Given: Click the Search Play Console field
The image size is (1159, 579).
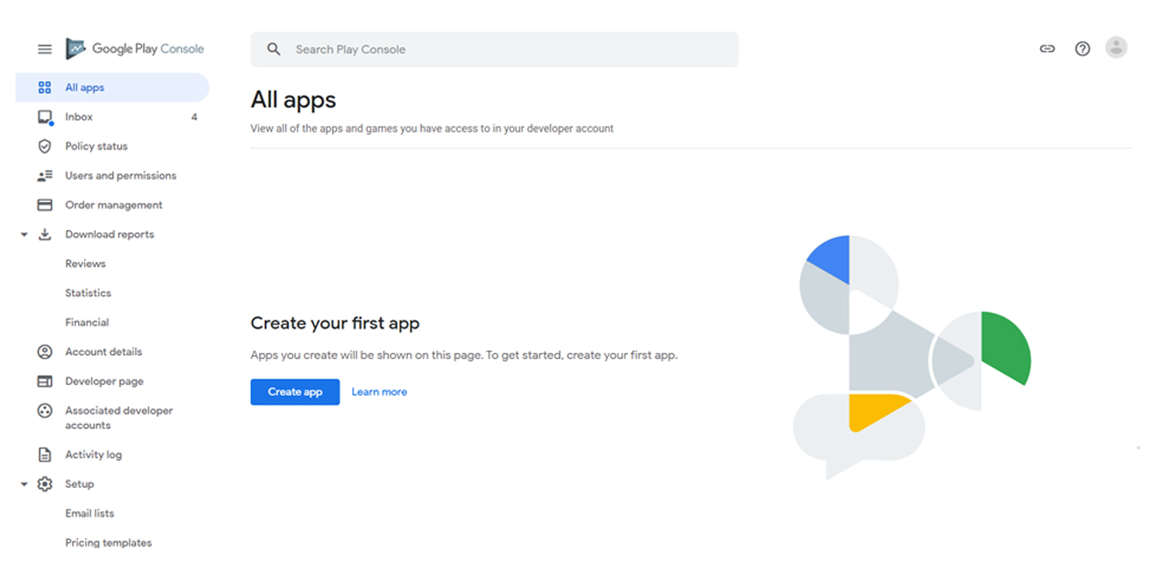Looking at the screenshot, I should point(495,49).
